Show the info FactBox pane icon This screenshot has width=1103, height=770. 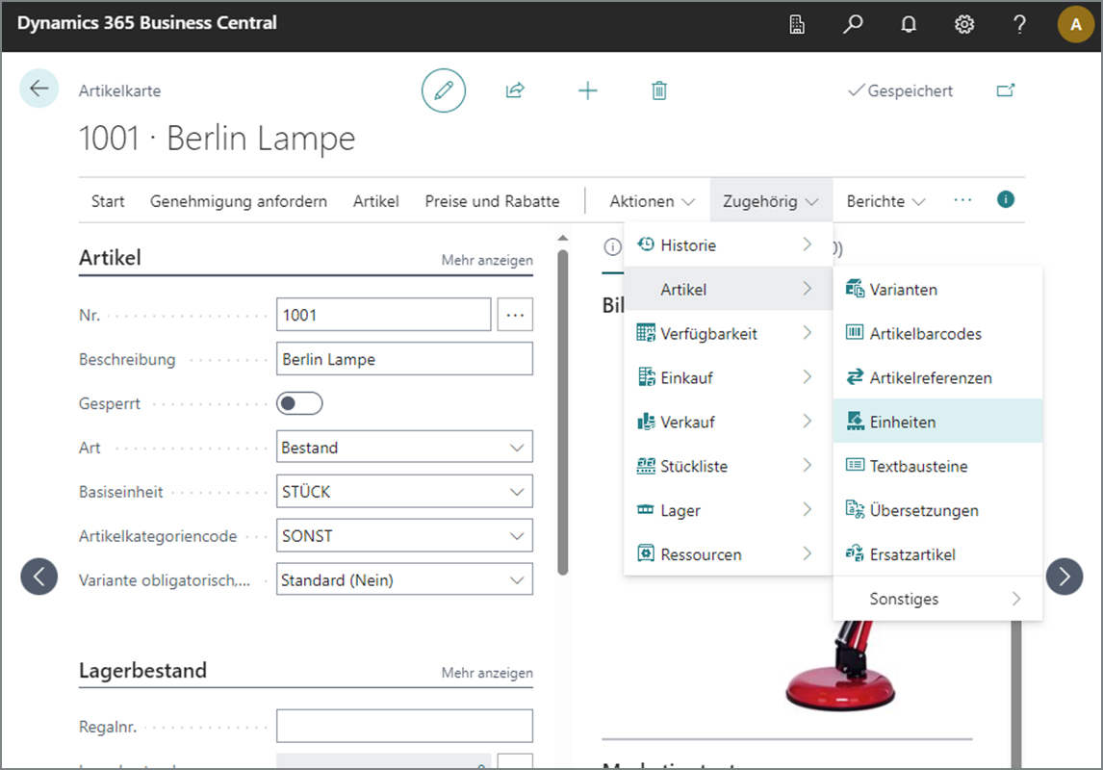1006,199
